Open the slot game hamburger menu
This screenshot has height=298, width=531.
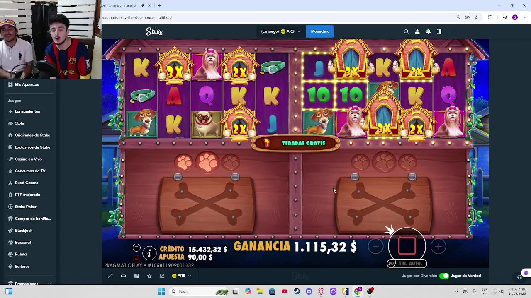point(136,248)
